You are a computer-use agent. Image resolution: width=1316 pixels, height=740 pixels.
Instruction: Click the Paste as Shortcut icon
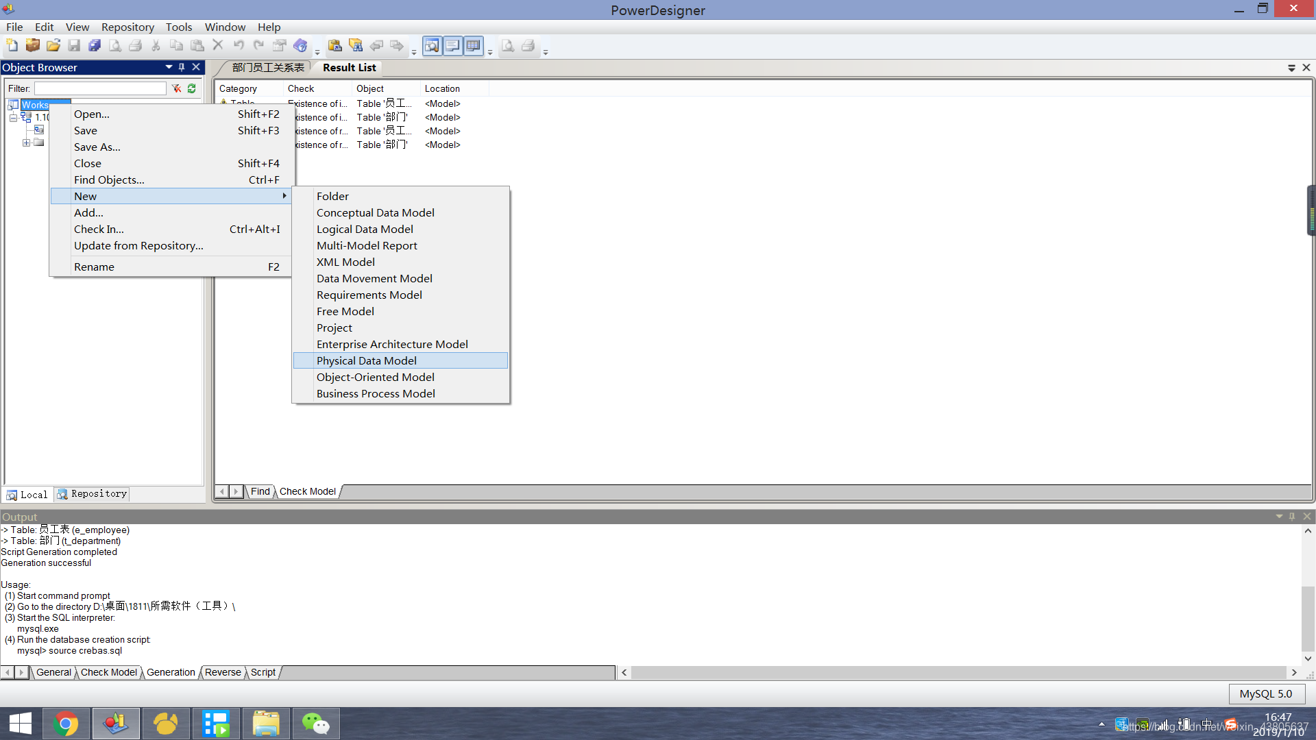(335, 46)
